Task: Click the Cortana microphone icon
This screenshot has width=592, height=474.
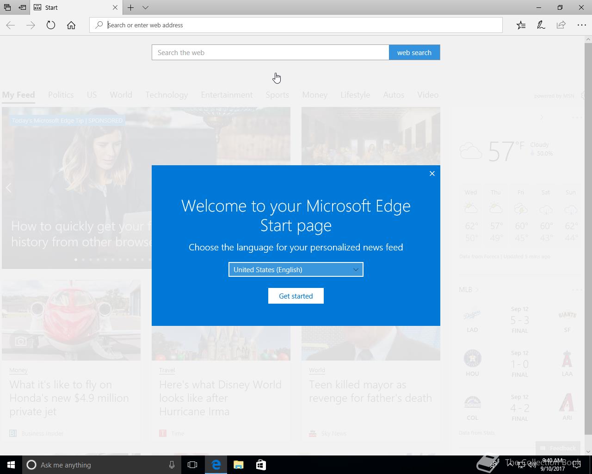Action: point(172,465)
